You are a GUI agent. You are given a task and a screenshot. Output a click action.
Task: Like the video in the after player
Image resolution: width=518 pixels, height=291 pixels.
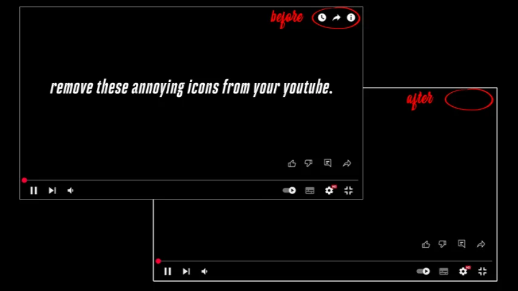[426, 244]
